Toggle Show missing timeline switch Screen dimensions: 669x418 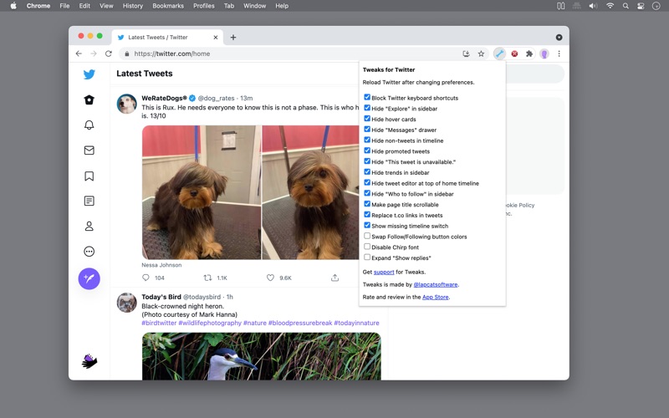(x=367, y=225)
